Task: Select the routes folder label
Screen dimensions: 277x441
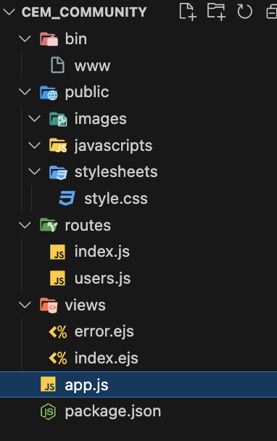Action: (88, 226)
